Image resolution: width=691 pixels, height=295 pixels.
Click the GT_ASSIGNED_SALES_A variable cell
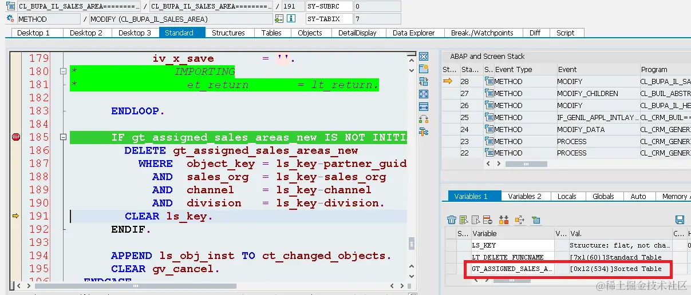512,269
